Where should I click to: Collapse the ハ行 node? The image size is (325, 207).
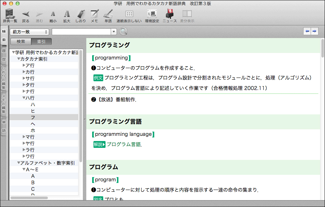coord(24,98)
